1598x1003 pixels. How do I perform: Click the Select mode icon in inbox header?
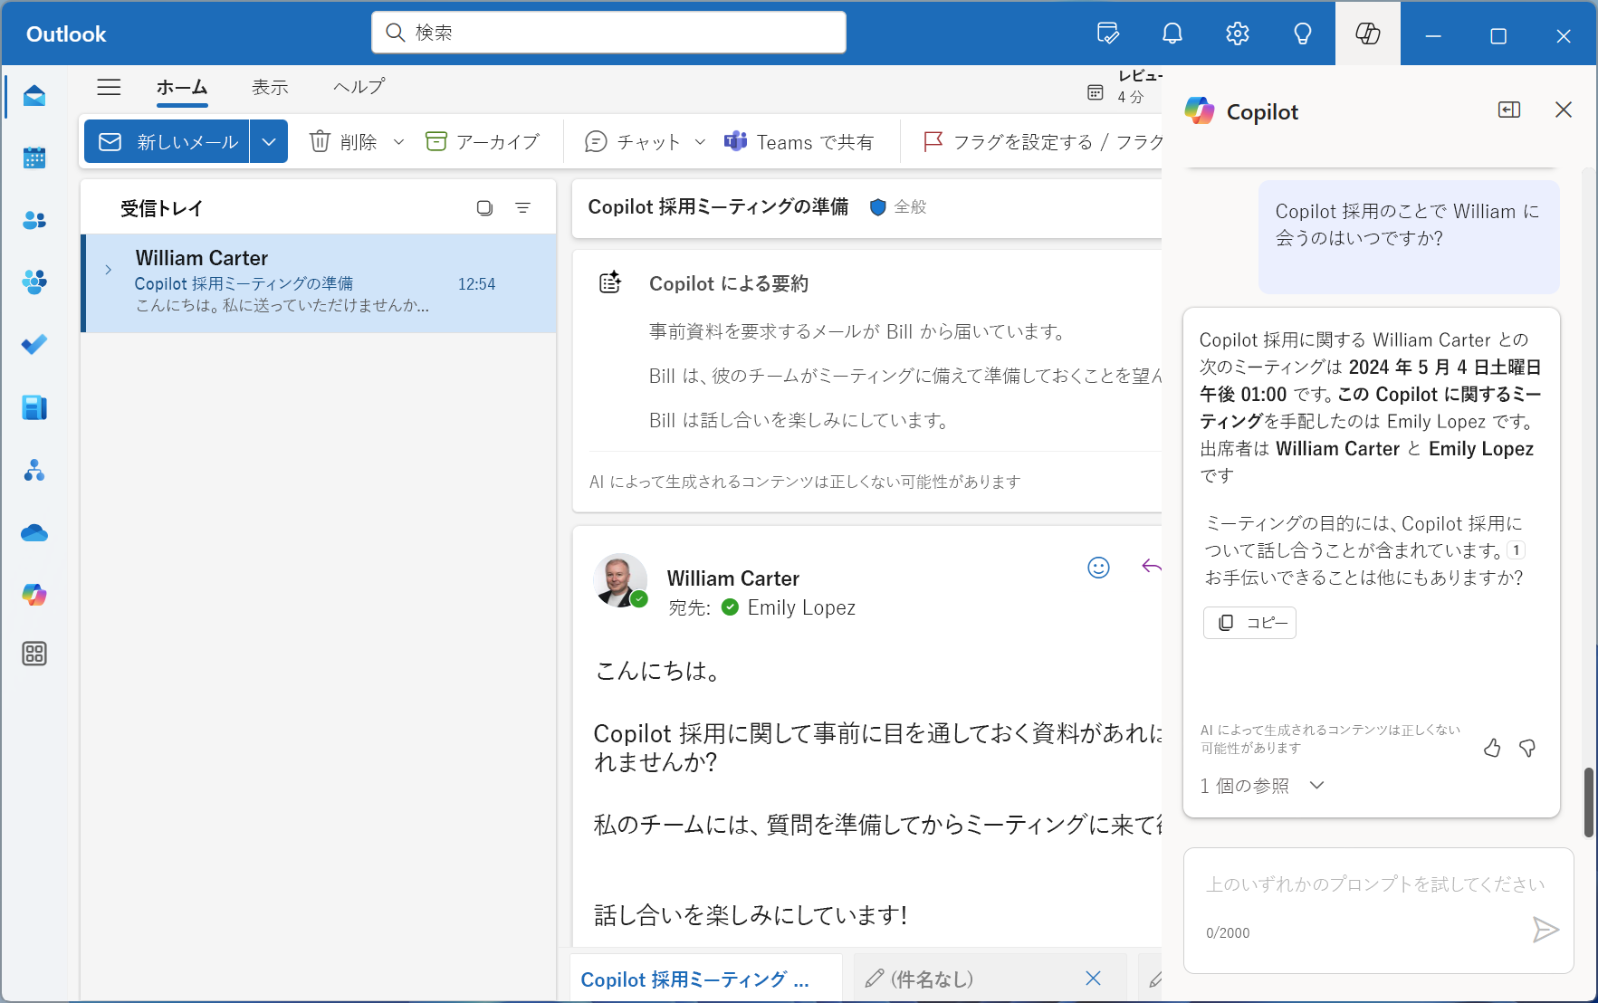pos(484,208)
